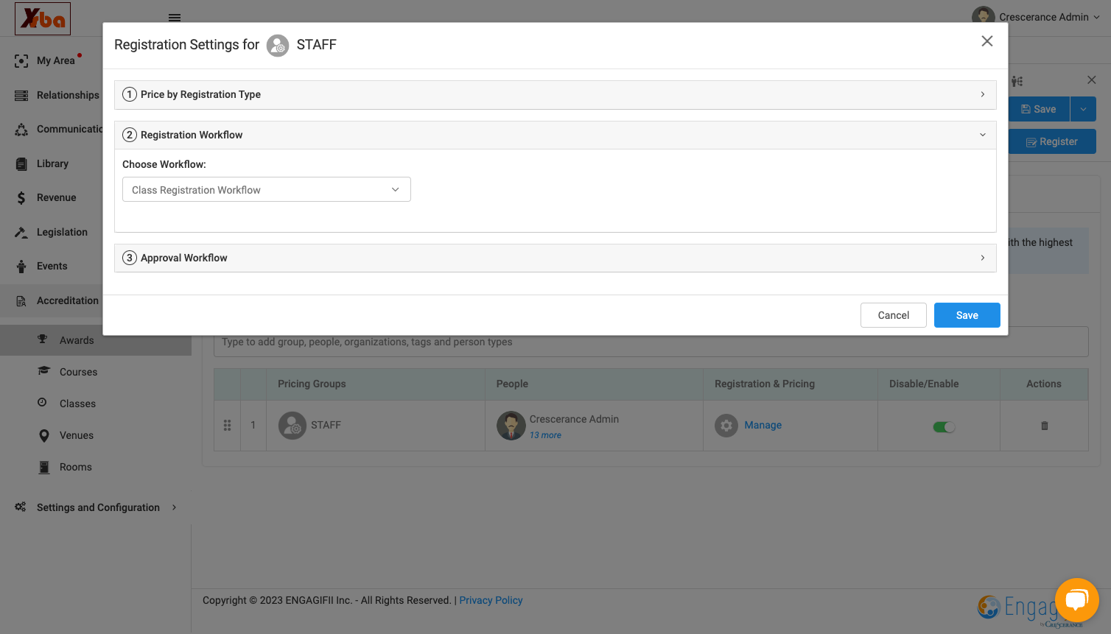Grab the STAFF row drag handle
The width and height of the screenshot is (1111, 634).
227,426
